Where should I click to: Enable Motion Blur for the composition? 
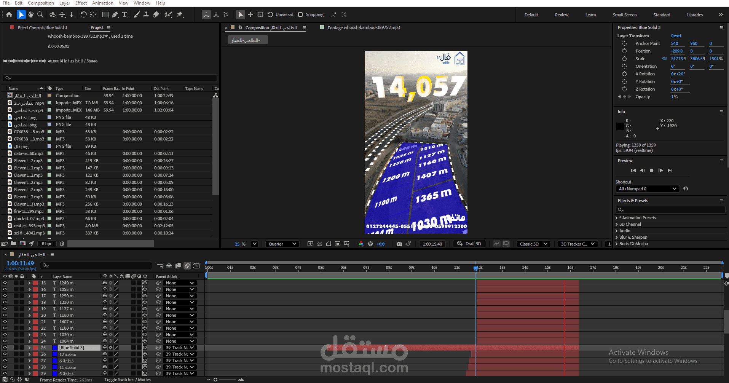187,266
